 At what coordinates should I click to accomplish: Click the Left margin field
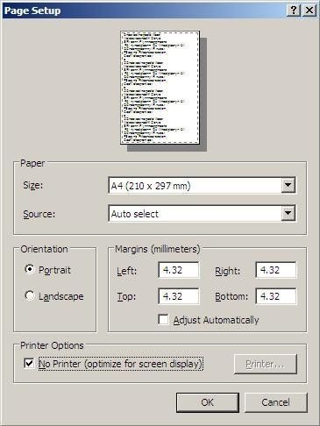(179, 270)
